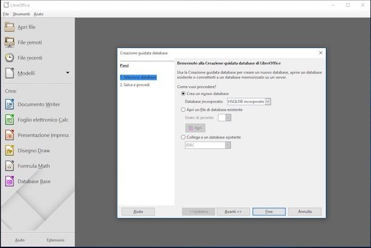The width and height of the screenshot is (371, 248).
Task: Launch Documento Writer icon
Action: pyautogui.click(x=10, y=105)
